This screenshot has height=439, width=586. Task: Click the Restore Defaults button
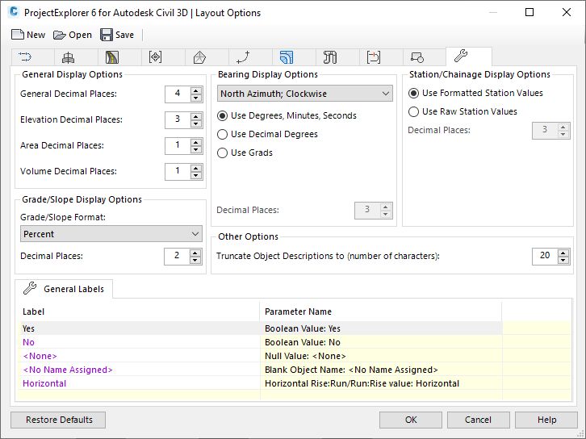[58, 420]
